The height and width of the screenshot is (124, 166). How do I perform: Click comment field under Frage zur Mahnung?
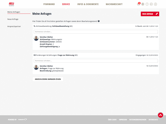96,61
